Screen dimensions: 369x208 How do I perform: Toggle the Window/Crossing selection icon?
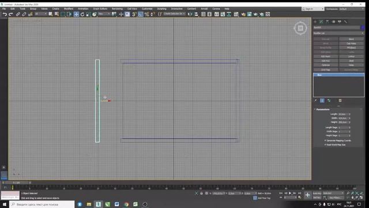coord(69,14)
